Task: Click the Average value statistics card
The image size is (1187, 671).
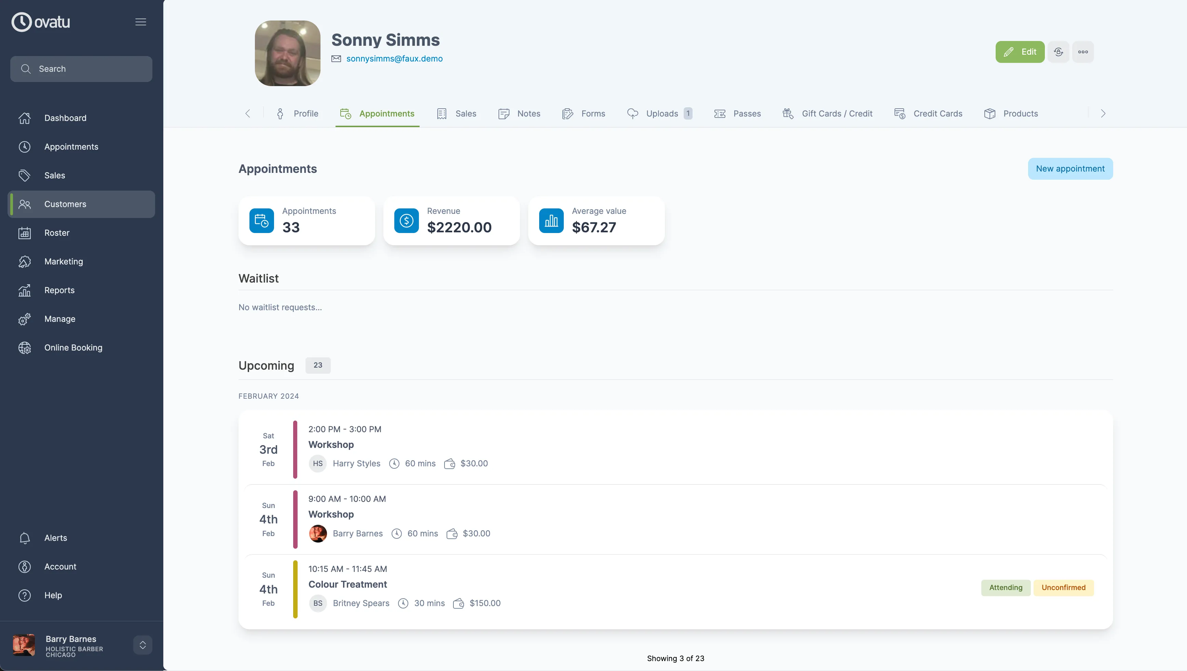Action: click(596, 221)
